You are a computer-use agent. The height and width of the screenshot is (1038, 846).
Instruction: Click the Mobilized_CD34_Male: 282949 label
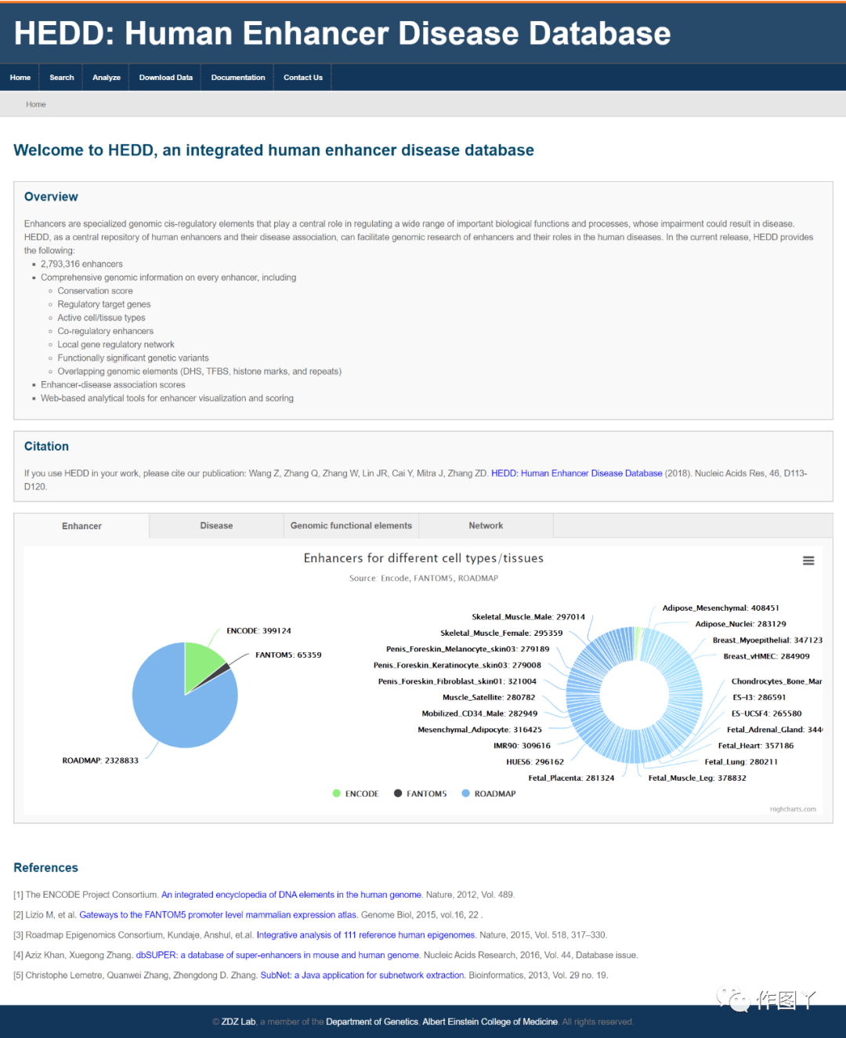point(479,713)
